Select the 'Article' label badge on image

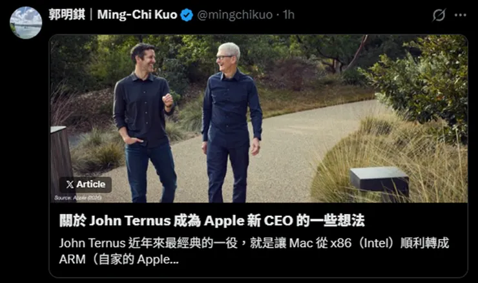click(86, 185)
